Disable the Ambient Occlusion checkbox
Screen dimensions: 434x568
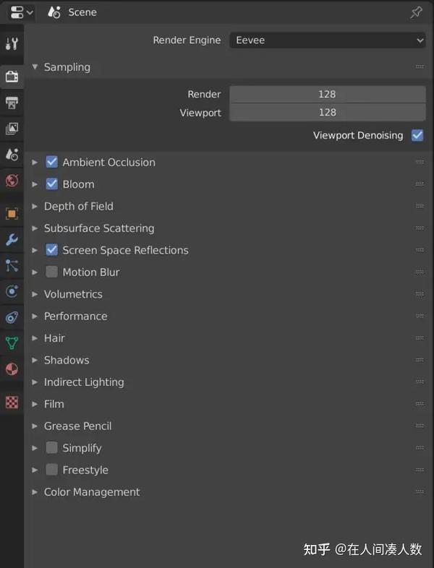[52, 162]
